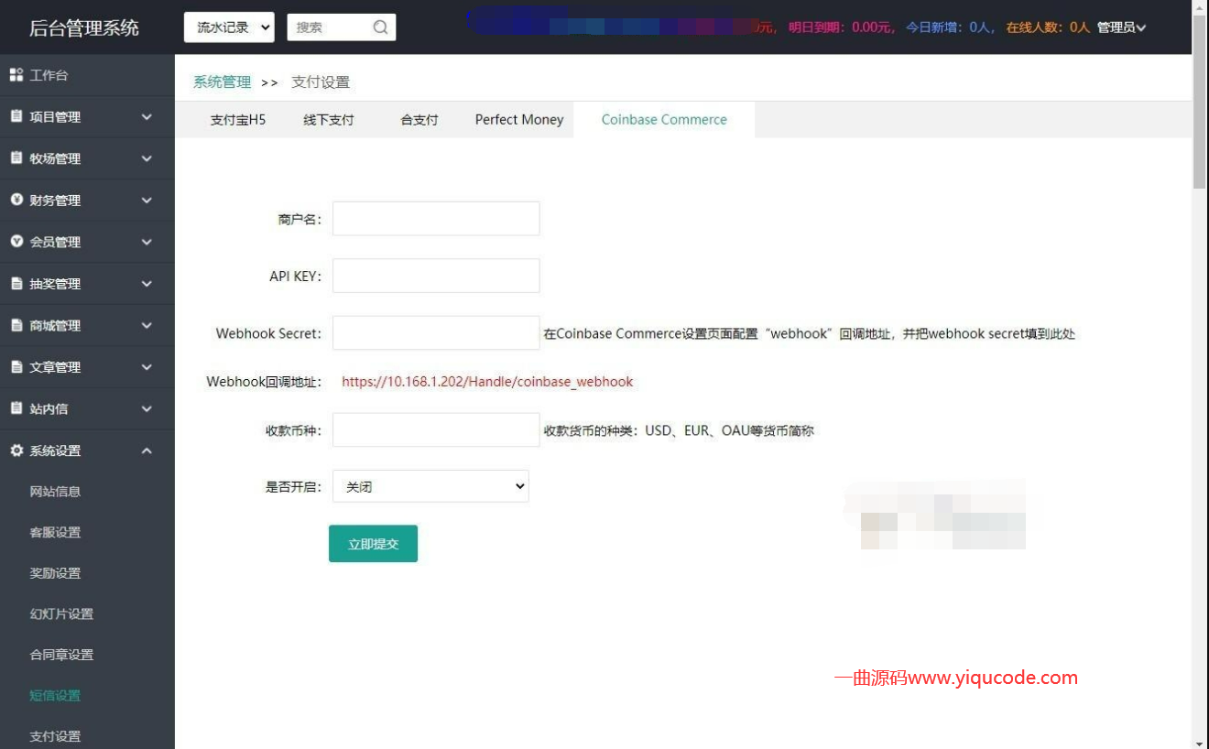
Task: Click the 项目管理 sidebar icon
Action: 16,116
